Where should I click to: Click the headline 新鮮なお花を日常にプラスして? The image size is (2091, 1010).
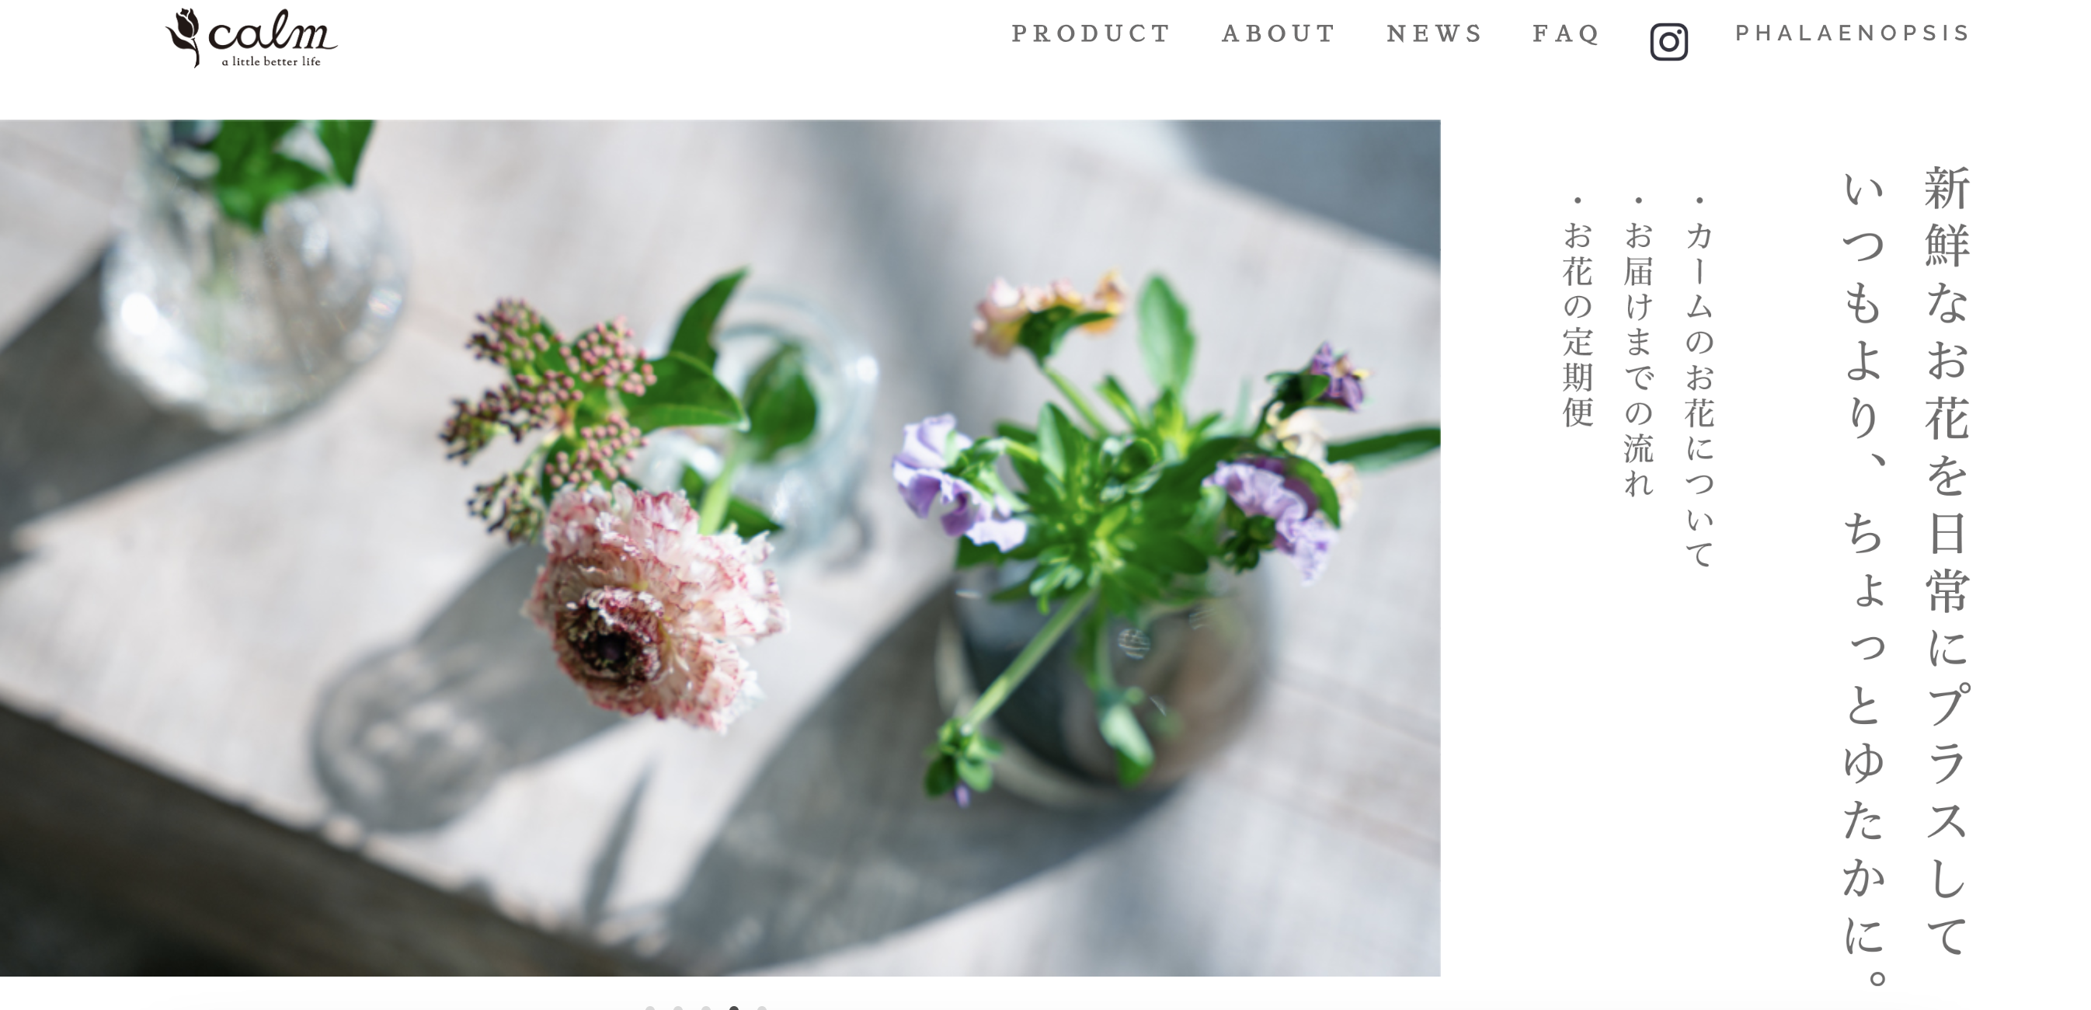[1947, 562]
